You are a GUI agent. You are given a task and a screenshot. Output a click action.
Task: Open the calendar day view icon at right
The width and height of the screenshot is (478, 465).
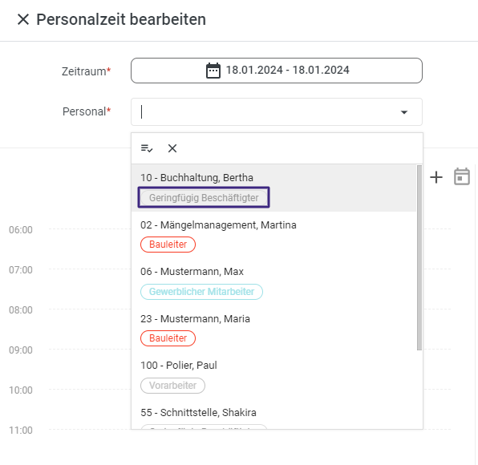click(462, 176)
